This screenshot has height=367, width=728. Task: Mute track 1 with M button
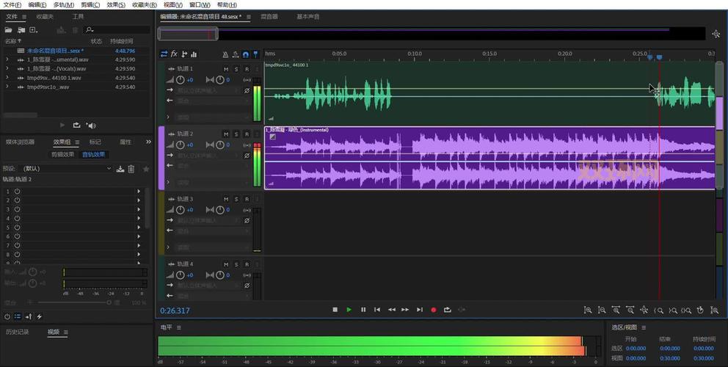226,69
